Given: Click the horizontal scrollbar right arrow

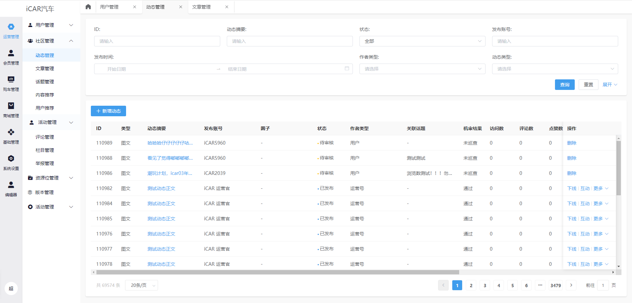Looking at the screenshot, I should [x=613, y=272].
